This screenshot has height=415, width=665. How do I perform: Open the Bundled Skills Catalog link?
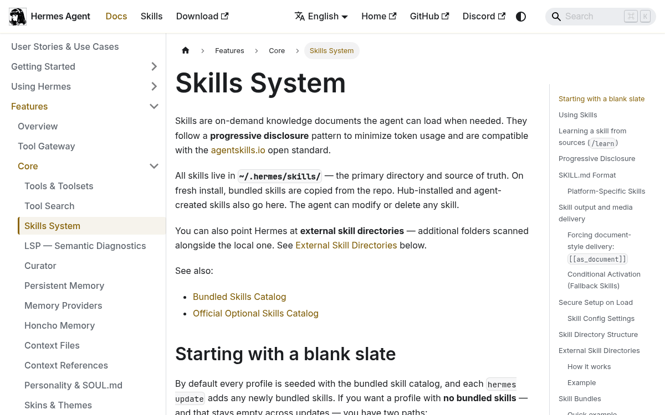pos(239,297)
